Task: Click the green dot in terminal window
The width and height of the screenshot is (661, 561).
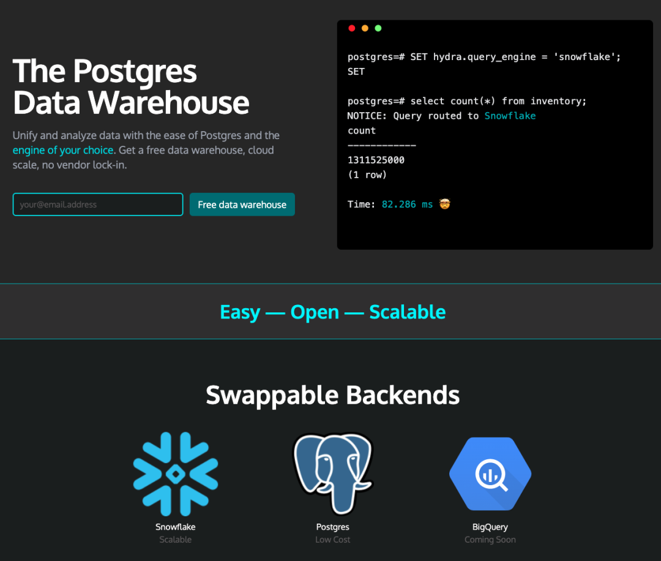Action: [378, 28]
